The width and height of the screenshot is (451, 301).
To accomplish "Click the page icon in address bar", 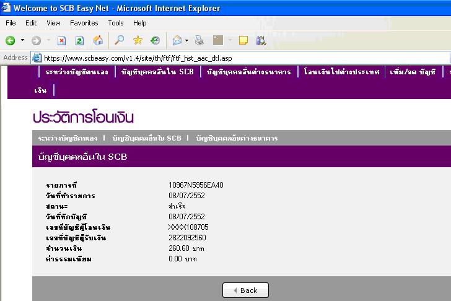I will pos(37,58).
